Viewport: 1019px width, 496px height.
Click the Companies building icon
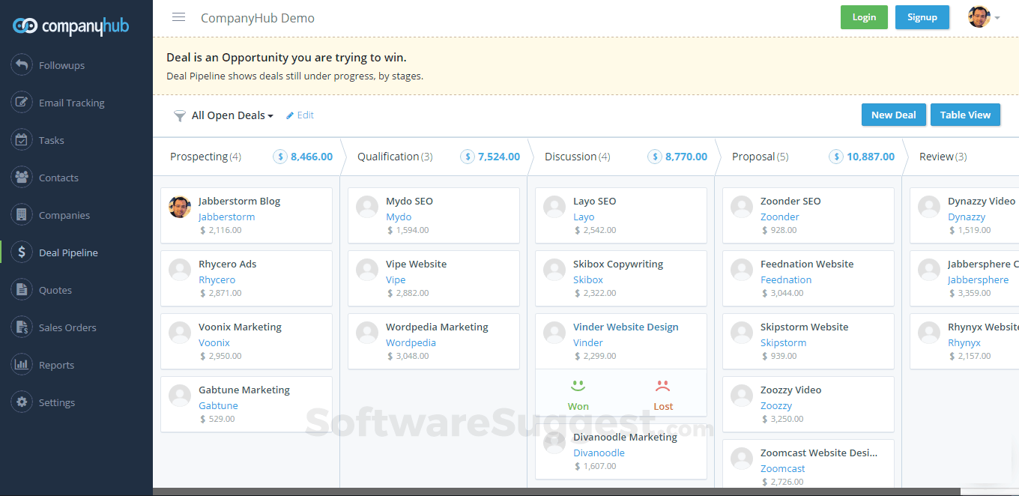point(22,215)
